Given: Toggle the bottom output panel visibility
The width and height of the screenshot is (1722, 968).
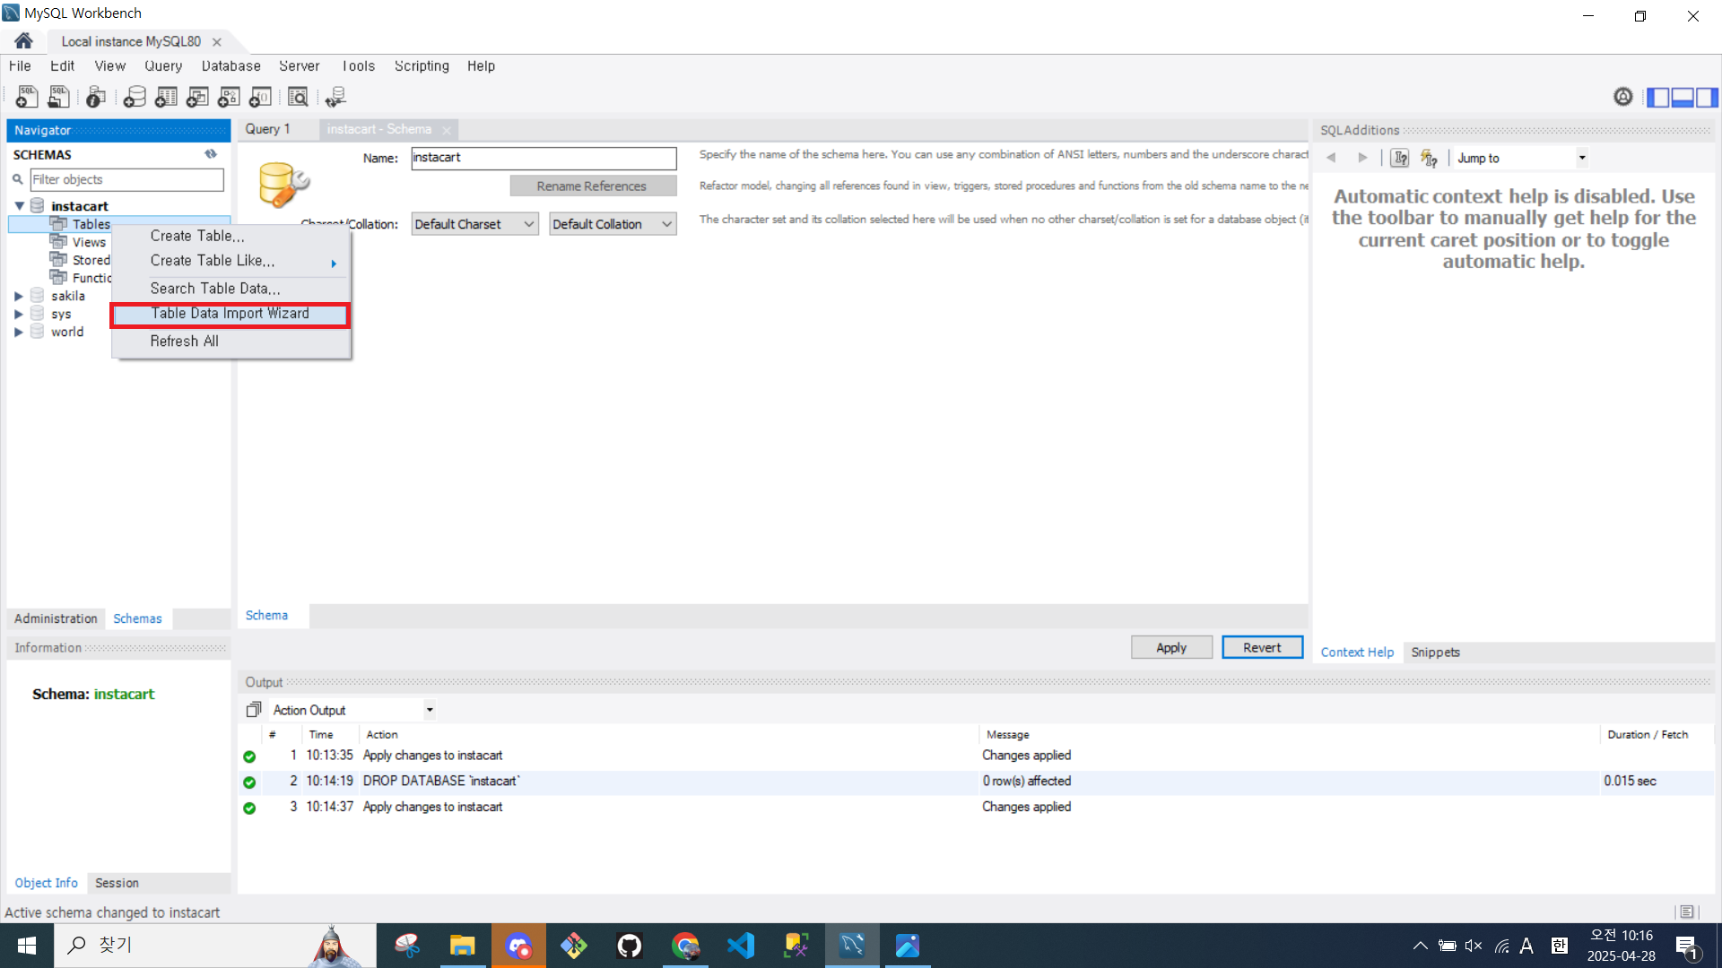Looking at the screenshot, I should (x=1683, y=97).
